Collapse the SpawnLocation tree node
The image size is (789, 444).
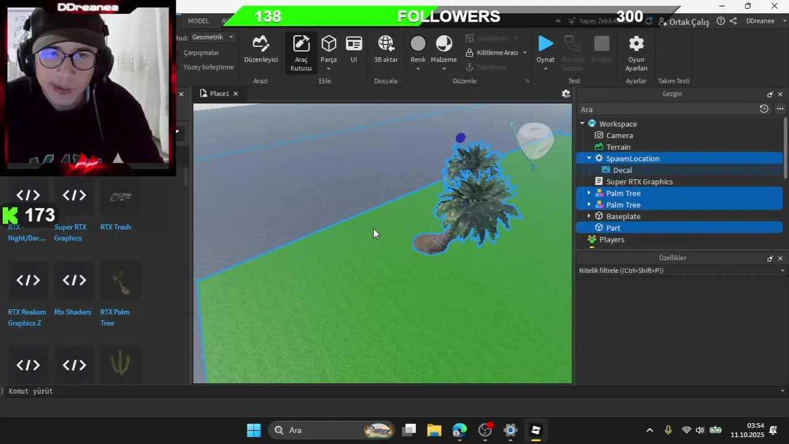[x=589, y=158]
